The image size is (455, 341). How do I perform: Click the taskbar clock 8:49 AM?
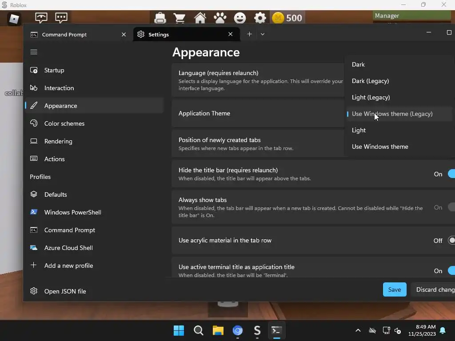pyautogui.click(x=422, y=330)
